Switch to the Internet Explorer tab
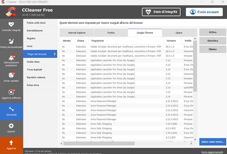227x154 pixels. tap(77, 33)
